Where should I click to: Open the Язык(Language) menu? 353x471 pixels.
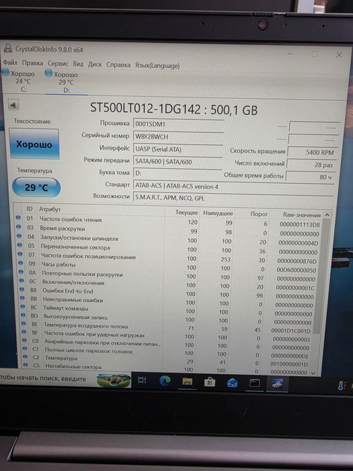pos(157,65)
